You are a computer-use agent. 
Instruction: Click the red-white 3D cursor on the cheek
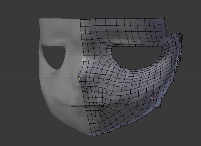coord(153,96)
